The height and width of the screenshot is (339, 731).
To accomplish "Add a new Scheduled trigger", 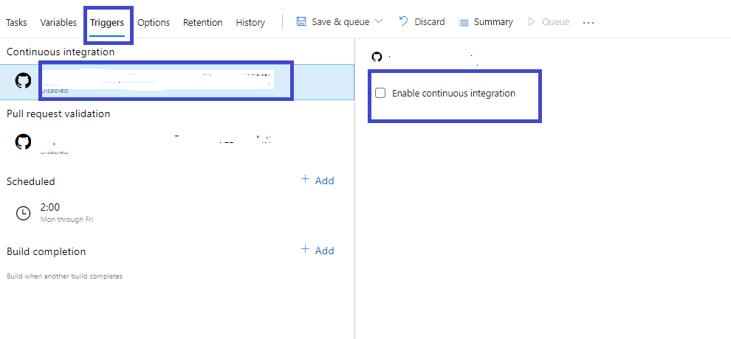I will [x=318, y=181].
